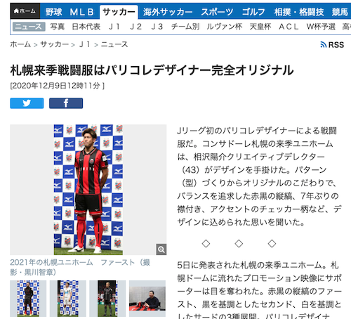Viewport: 351px width, 319px height.
Task: Click the main photo of uniformed player
Action: tap(88, 190)
